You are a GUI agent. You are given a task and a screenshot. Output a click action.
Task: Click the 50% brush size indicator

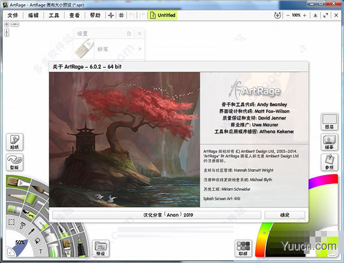(x=19, y=242)
